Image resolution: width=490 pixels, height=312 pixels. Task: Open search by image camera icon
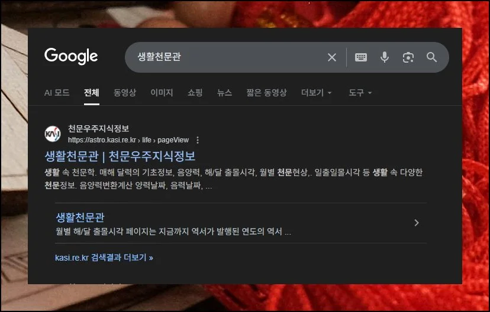408,57
